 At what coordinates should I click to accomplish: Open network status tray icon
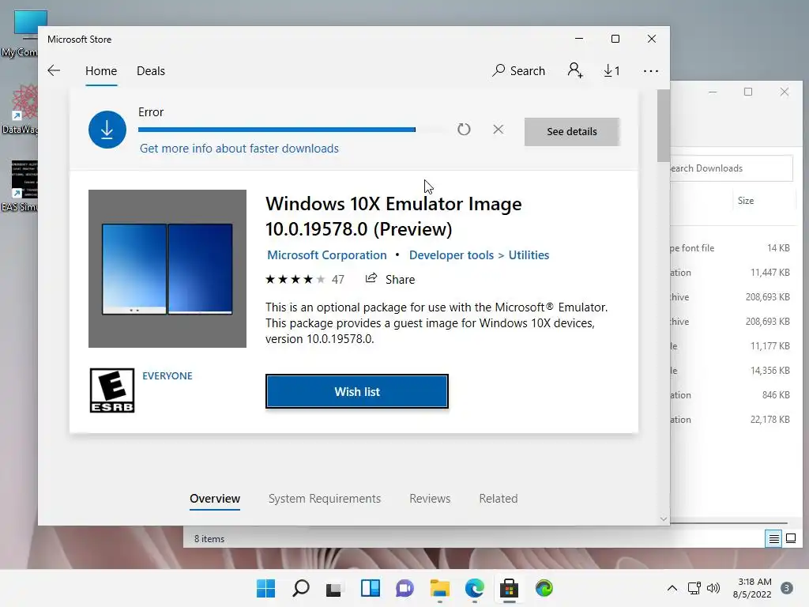[x=694, y=588]
